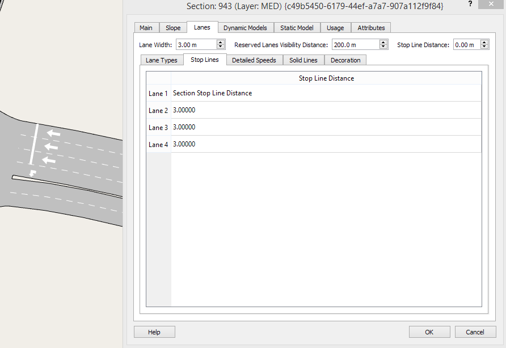Click the Lane Width input field

pyautogui.click(x=195, y=45)
